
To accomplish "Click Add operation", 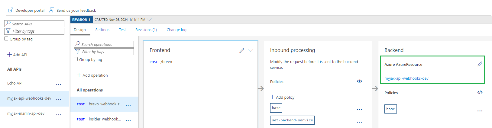I will 92,75.
